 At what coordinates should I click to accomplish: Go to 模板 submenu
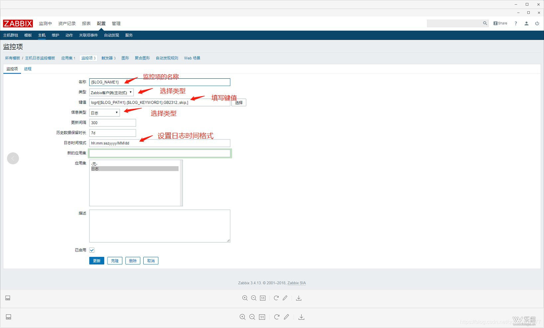(28, 35)
